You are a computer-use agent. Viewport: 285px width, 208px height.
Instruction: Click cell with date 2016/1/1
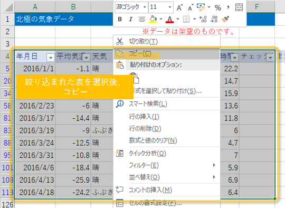pos(35,69)
